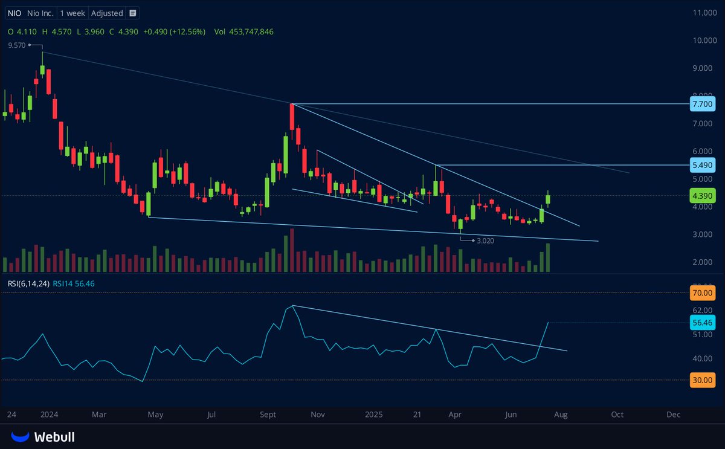
Task: Click the Mar date axis label
Action: 99,415
